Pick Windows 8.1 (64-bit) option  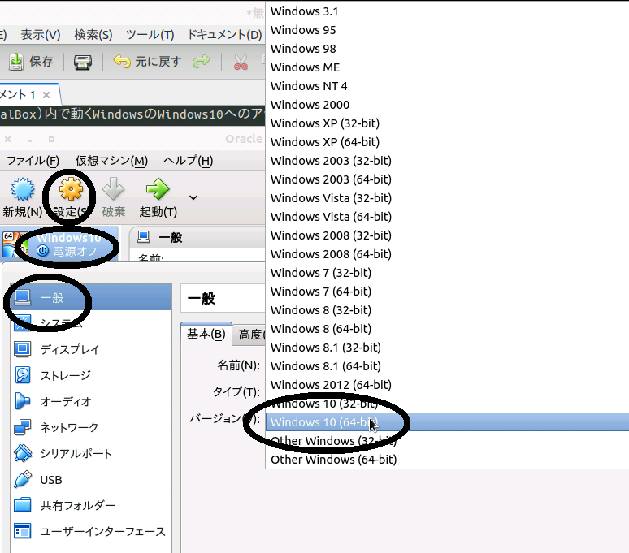point(447,366)
